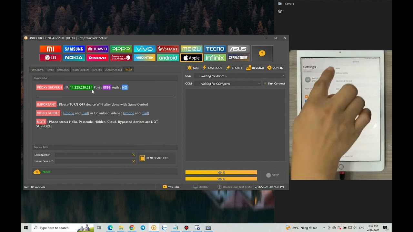The height and width of the screenshot is (232, 413).
Task: Clear the Serial Number field with X
Action: (134, 155)
